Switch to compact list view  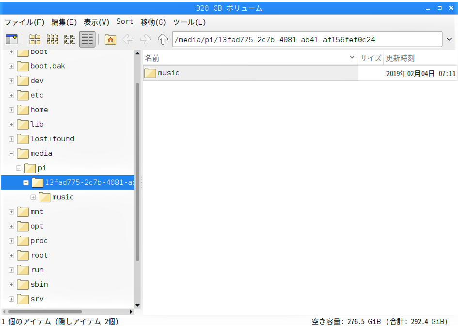click(x=69, y=39)
